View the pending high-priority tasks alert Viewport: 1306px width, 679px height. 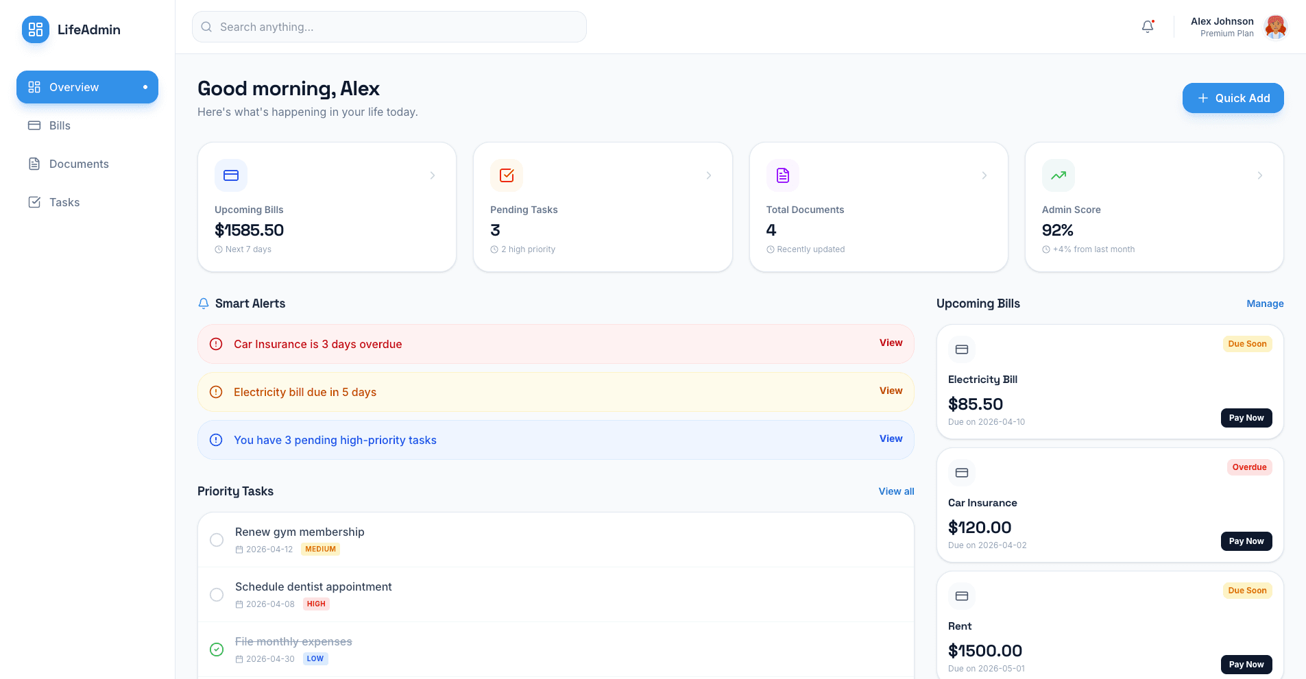[891, 439]
